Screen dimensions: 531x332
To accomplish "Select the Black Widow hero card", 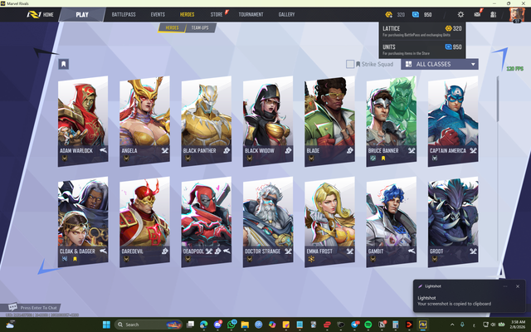I will point(268,121).
